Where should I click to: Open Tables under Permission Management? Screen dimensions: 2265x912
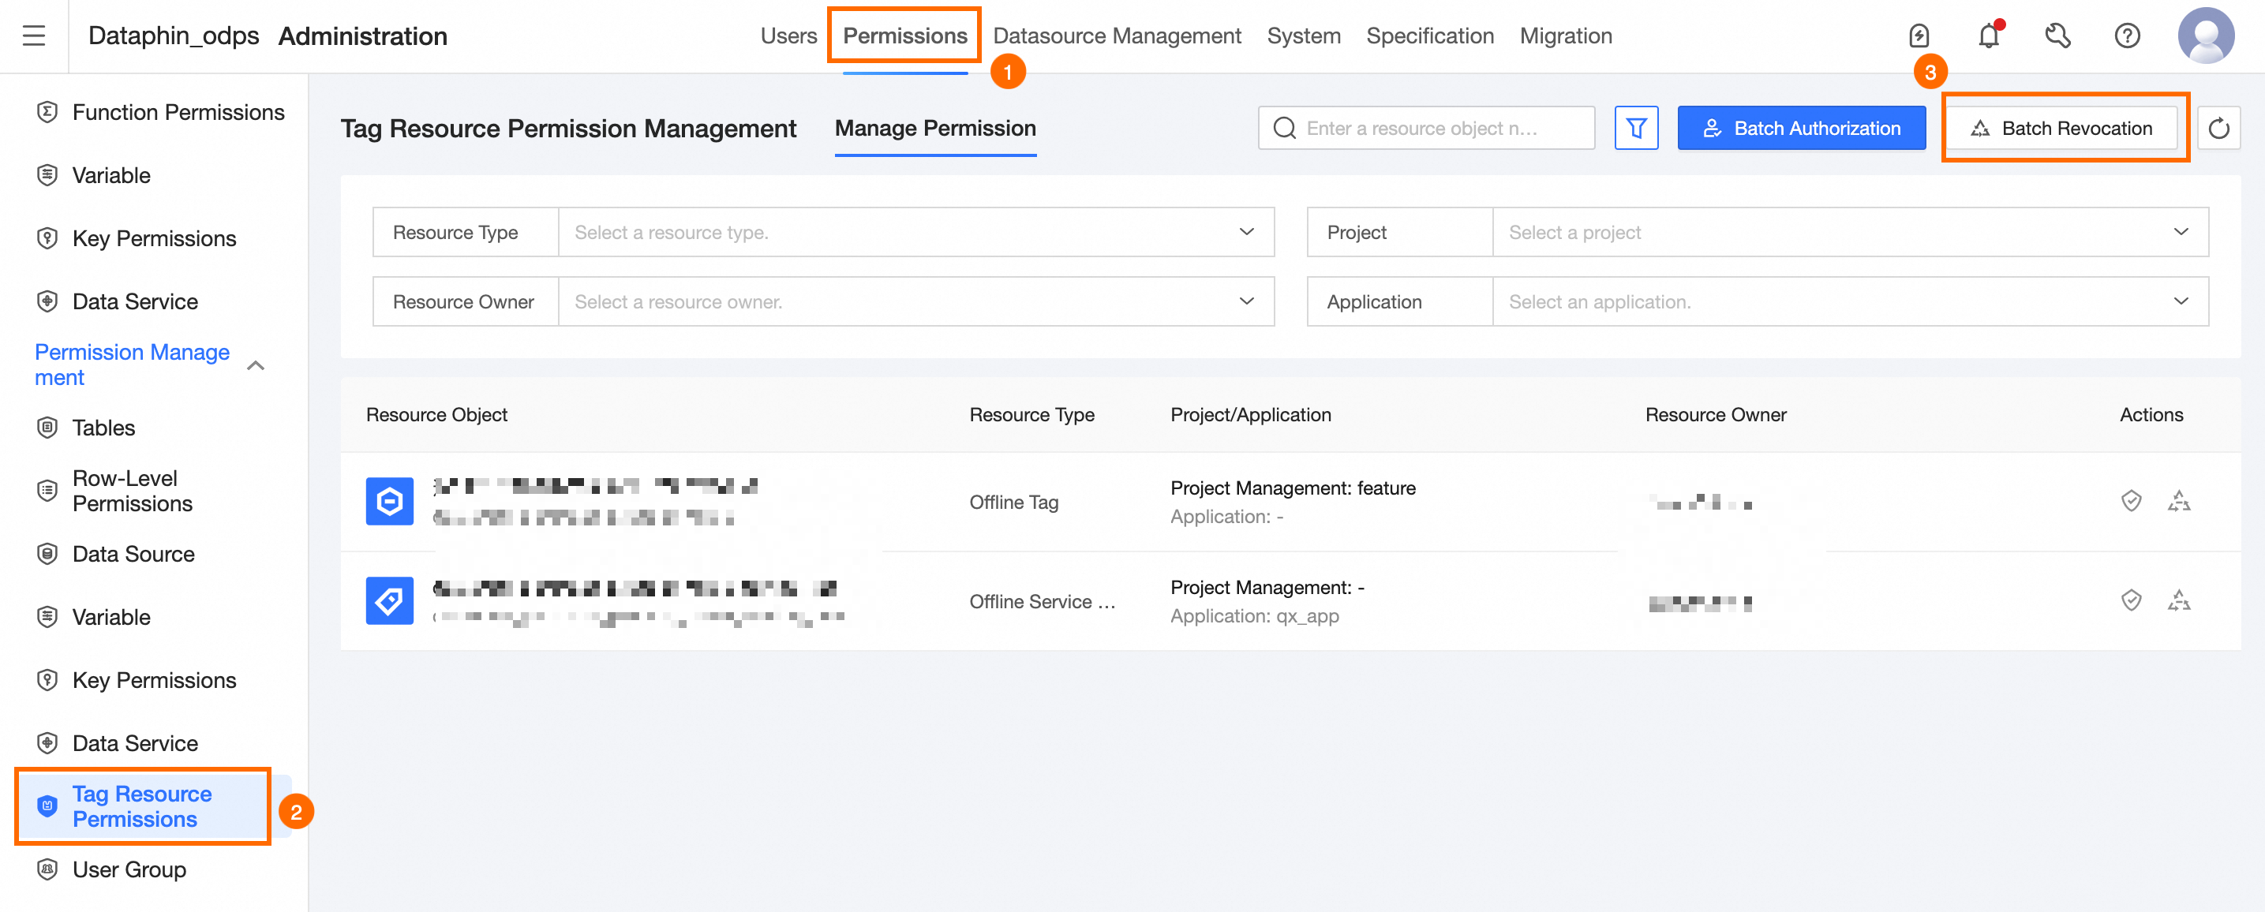(x=103, y=428)
